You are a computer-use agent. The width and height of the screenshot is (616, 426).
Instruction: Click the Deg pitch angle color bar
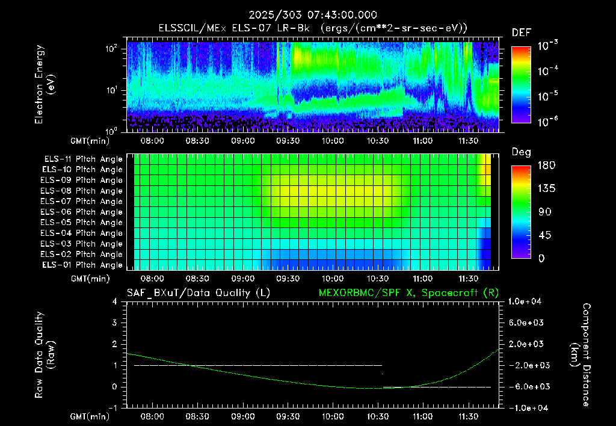pos(522,212)
